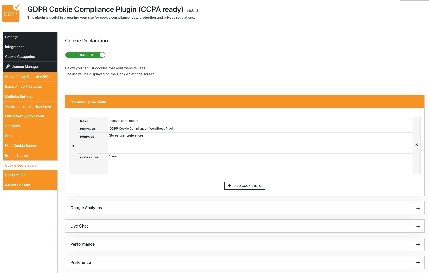This screenshot has width=429, height=273.
Task: Open Global Policy Control (GPC) settings
Action: coord(27,77)
